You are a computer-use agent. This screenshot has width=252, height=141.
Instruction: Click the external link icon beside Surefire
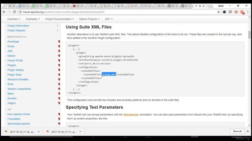[x=59, y=98]
